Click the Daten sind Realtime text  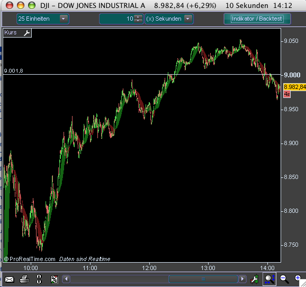click(x=85, y=259)
